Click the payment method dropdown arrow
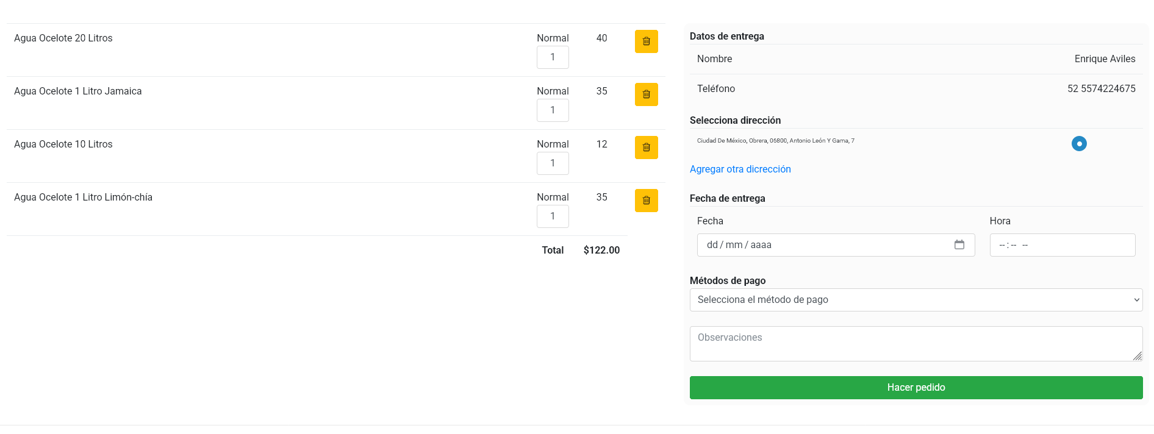Screen dimensions: 1154x434 point(1136,300)
